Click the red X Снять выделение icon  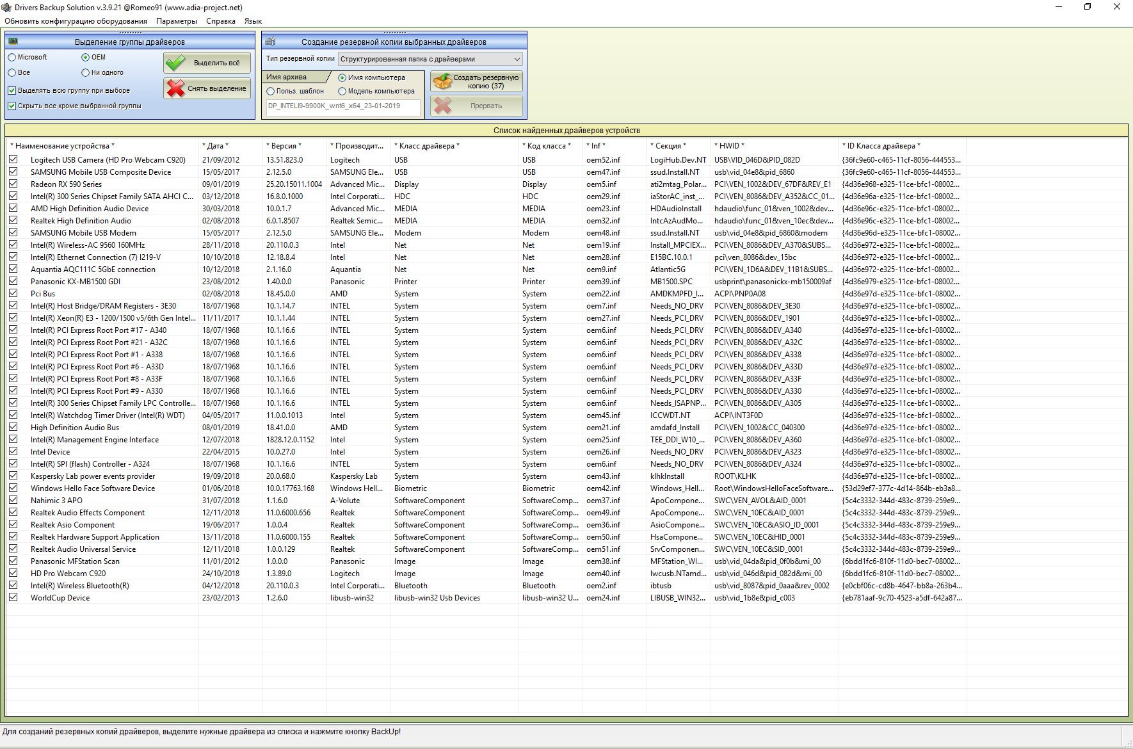[175, 88]
